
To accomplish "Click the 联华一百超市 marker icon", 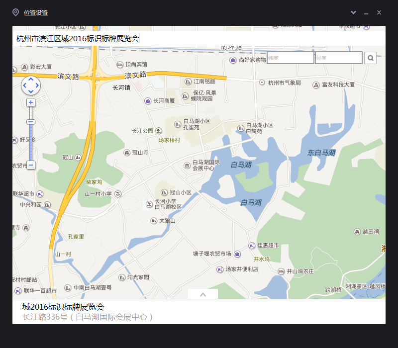I will coord(18,291).
